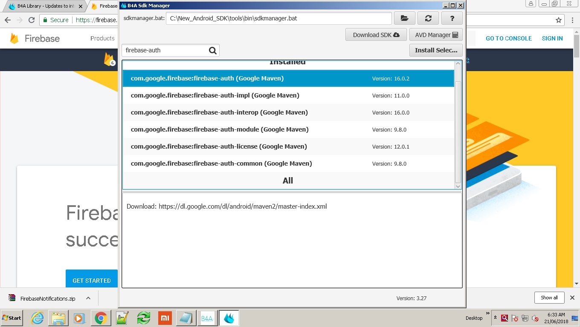The height and width of the screenshot is (327, 580).
Task: Click the Install Selected button
Action: point(436,50)
